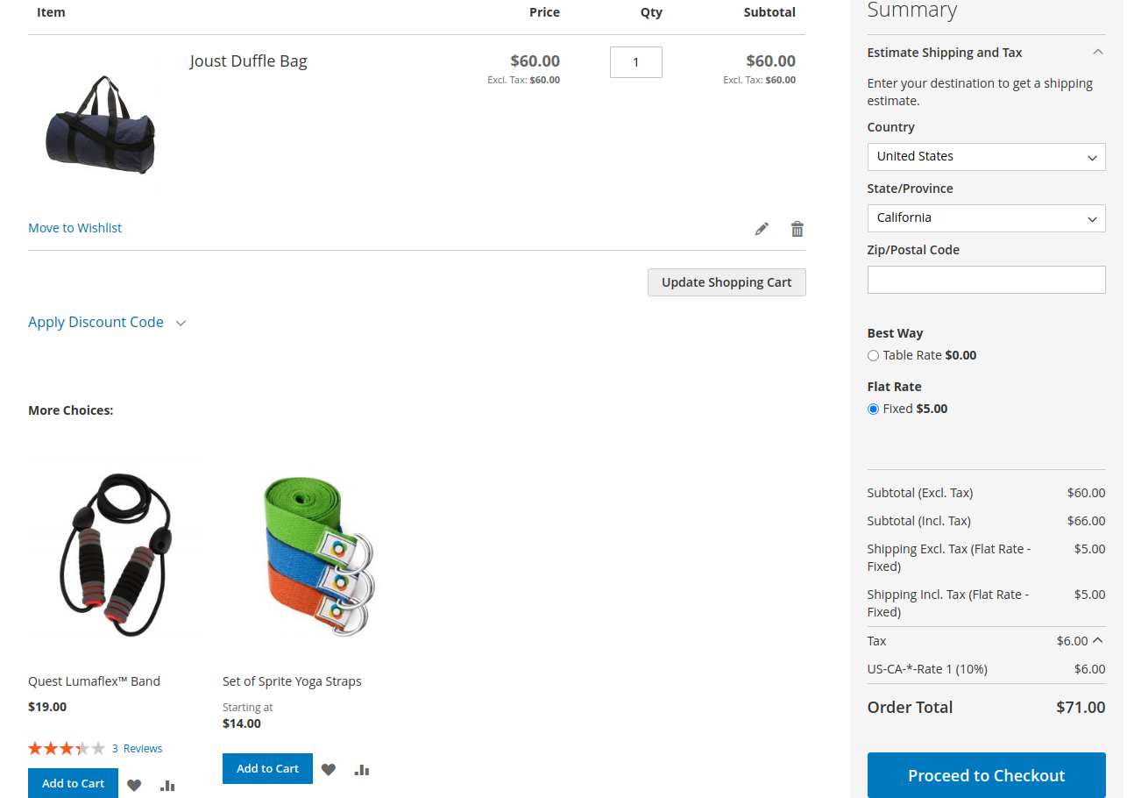Expand the Apply Discount Code section

[x=96, y=322]
